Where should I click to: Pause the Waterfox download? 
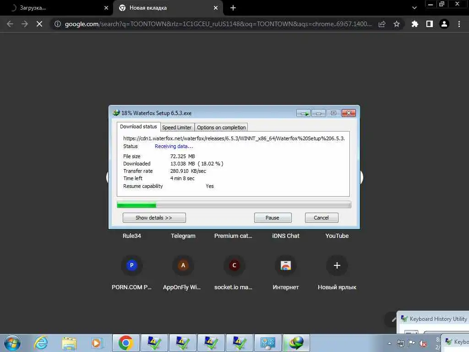pos(273,218)
